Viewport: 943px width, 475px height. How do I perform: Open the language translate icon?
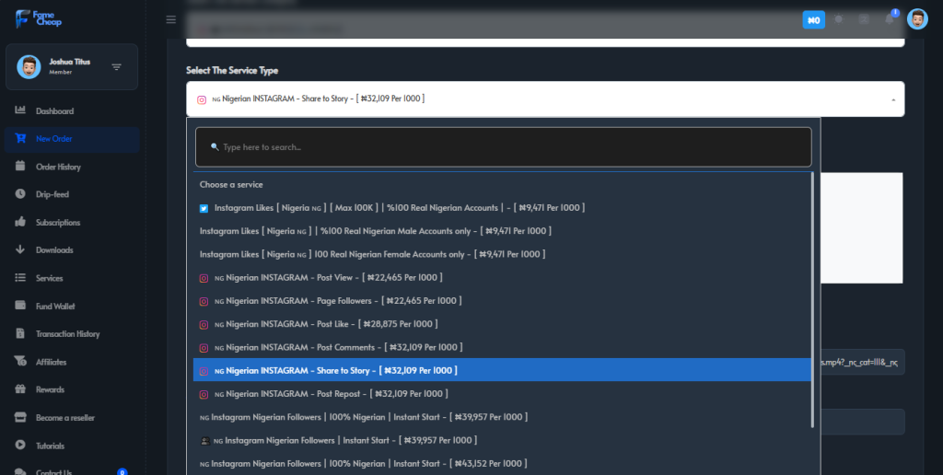point(864,19)
